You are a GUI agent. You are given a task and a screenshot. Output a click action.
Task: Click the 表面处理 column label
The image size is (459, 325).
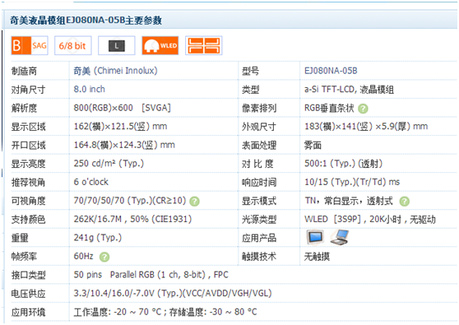[259, 146]
